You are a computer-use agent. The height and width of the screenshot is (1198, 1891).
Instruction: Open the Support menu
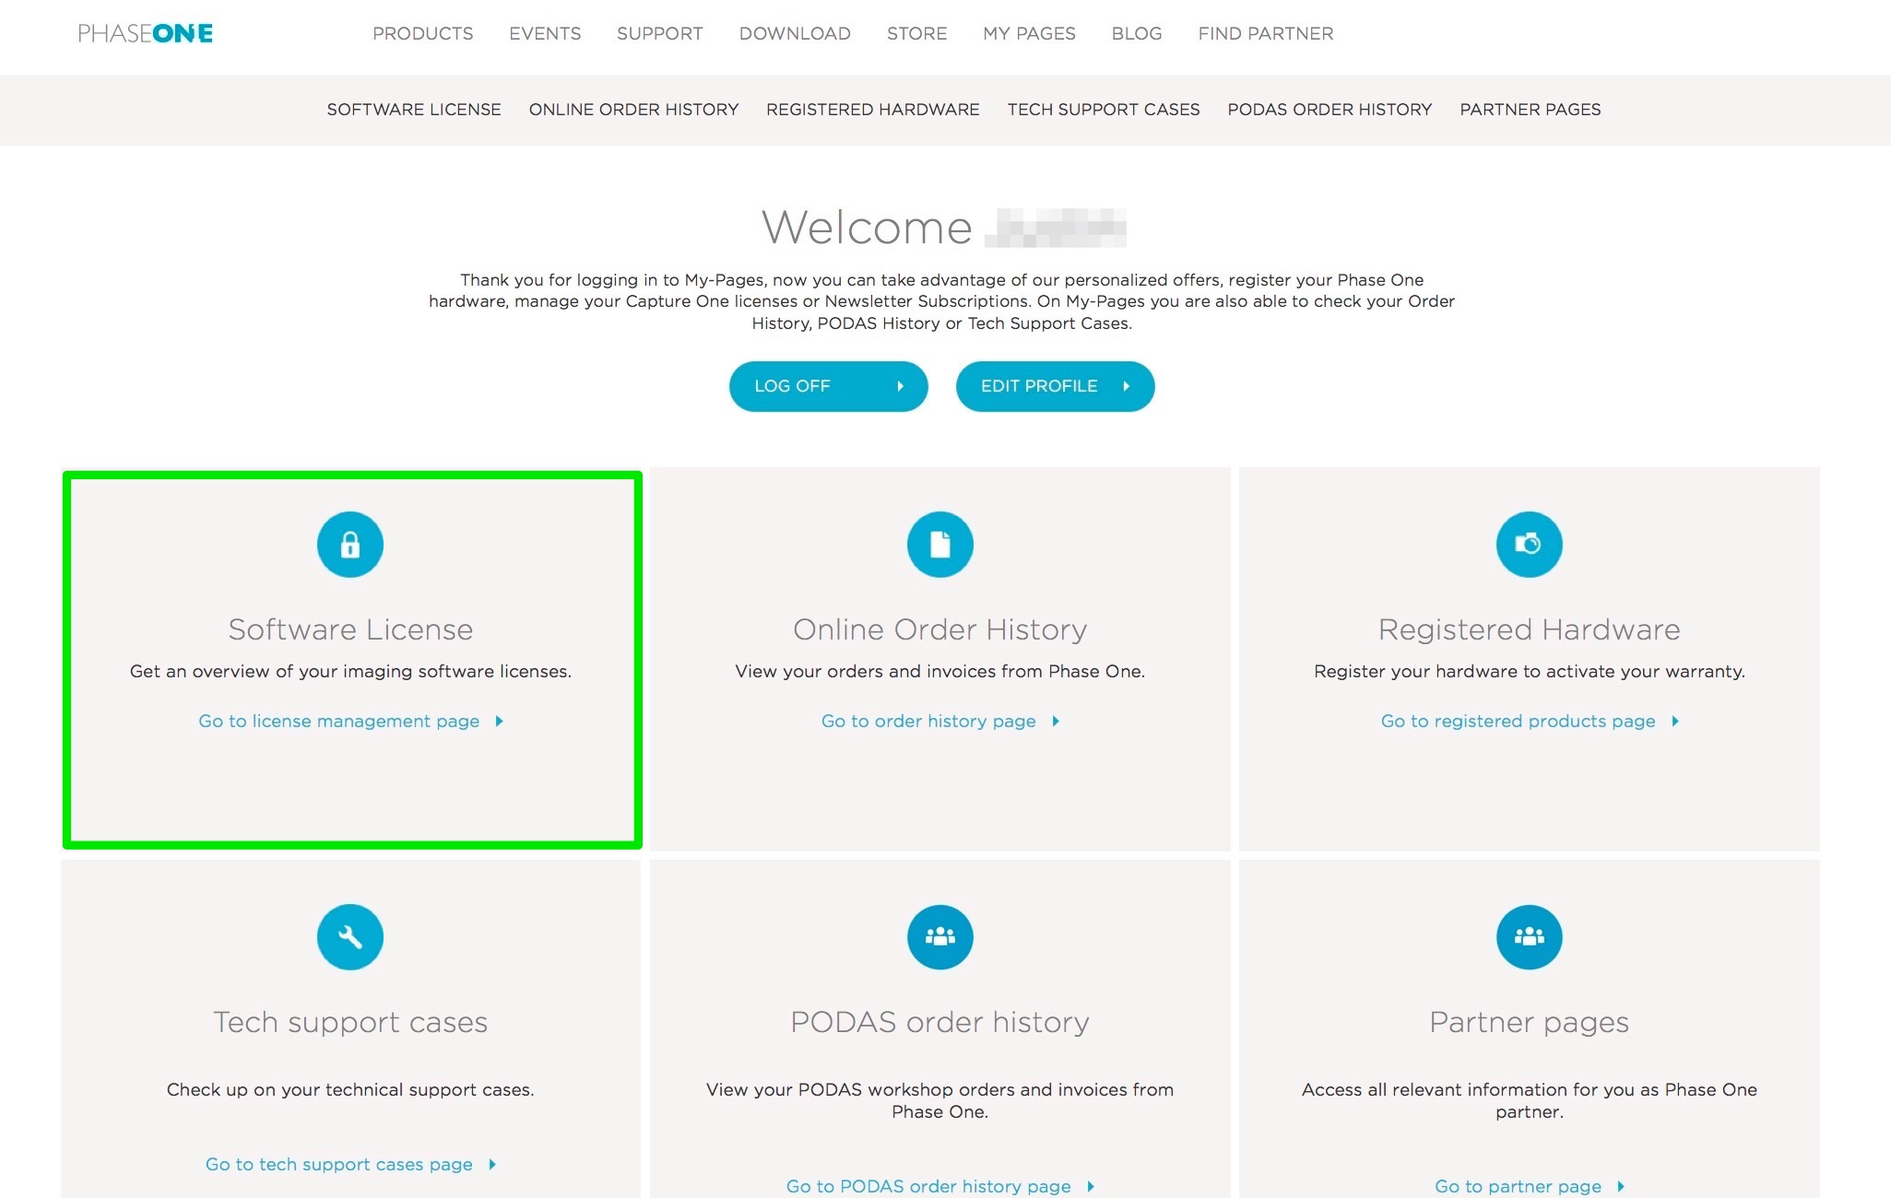pyautogui.click(x=660, y=34)
